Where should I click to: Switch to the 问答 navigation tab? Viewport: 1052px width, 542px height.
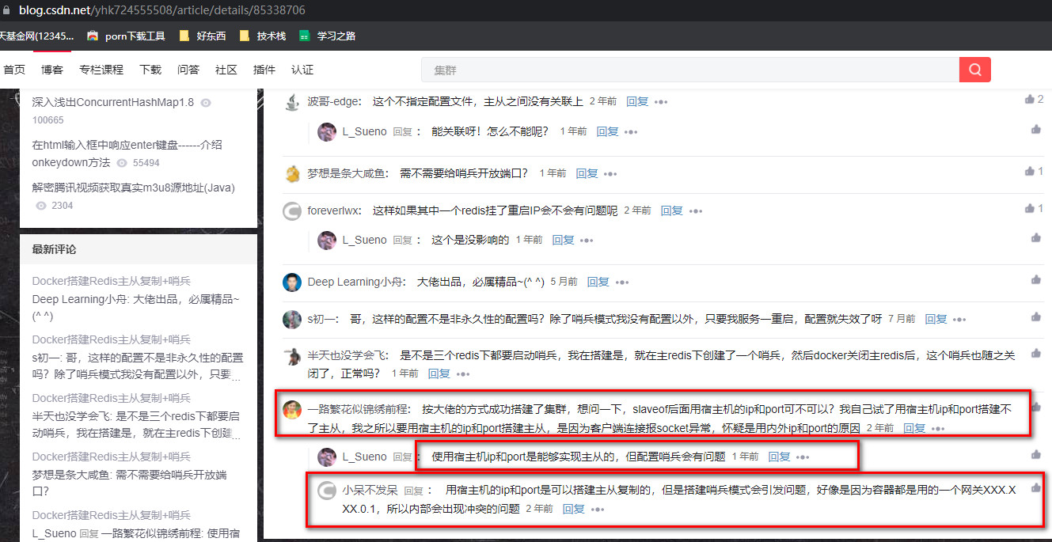[188, 70]
